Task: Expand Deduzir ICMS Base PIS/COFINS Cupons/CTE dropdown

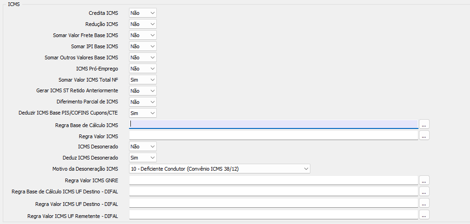Action: tap(143, 113)
